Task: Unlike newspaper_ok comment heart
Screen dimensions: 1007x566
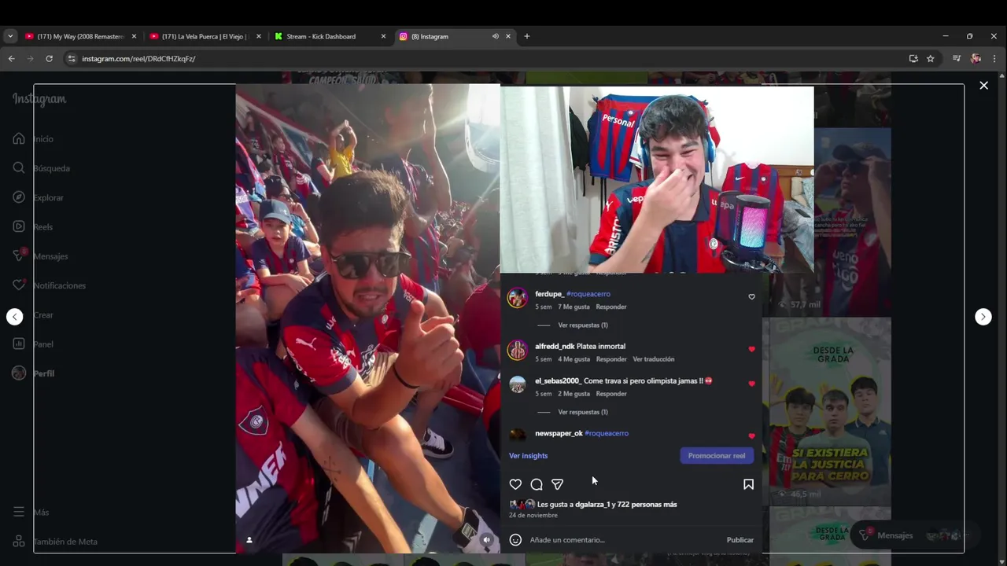Action: pyautogui.click(x=751, y=436)
